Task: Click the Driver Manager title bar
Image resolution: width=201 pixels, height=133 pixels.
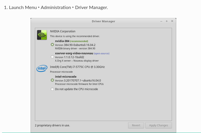Action: click(x=103, y=21)
